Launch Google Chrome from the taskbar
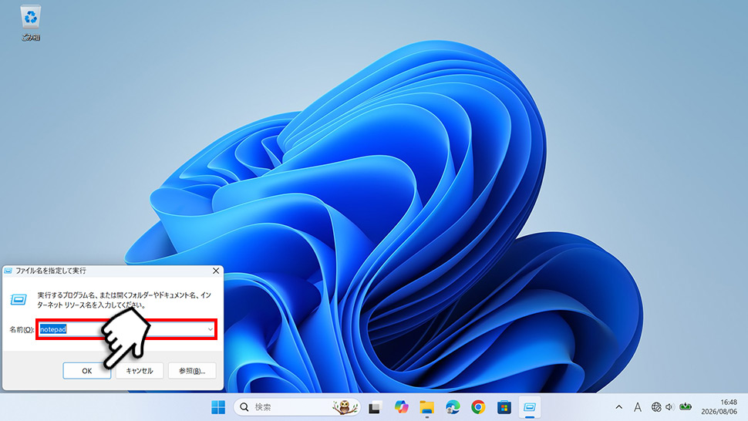The image size is (748, 421). pos(478,407)
